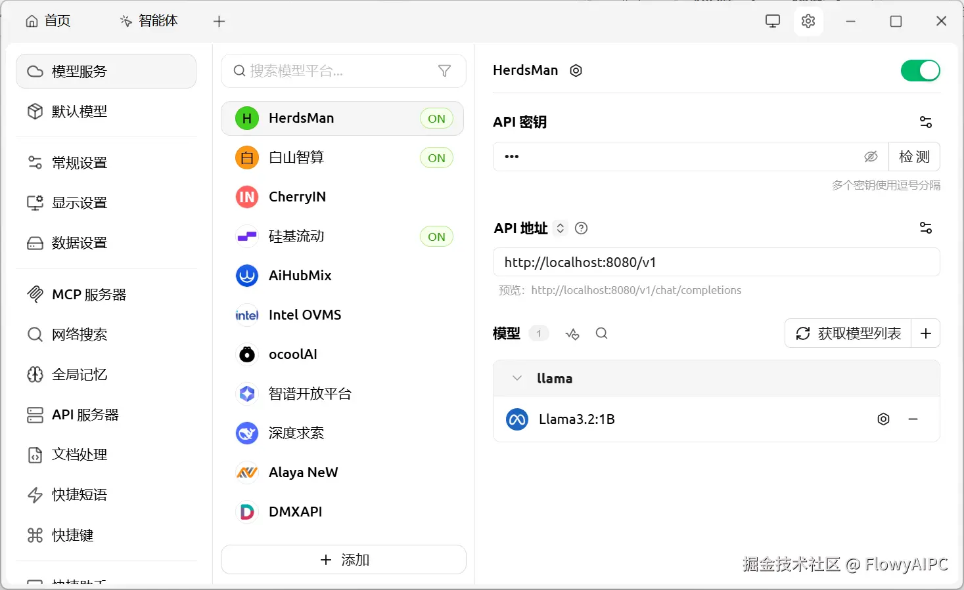The width and height of the screenshot is (964, 590).
Task: Open 快捷短语 section
Action: (x=106, y=495)
